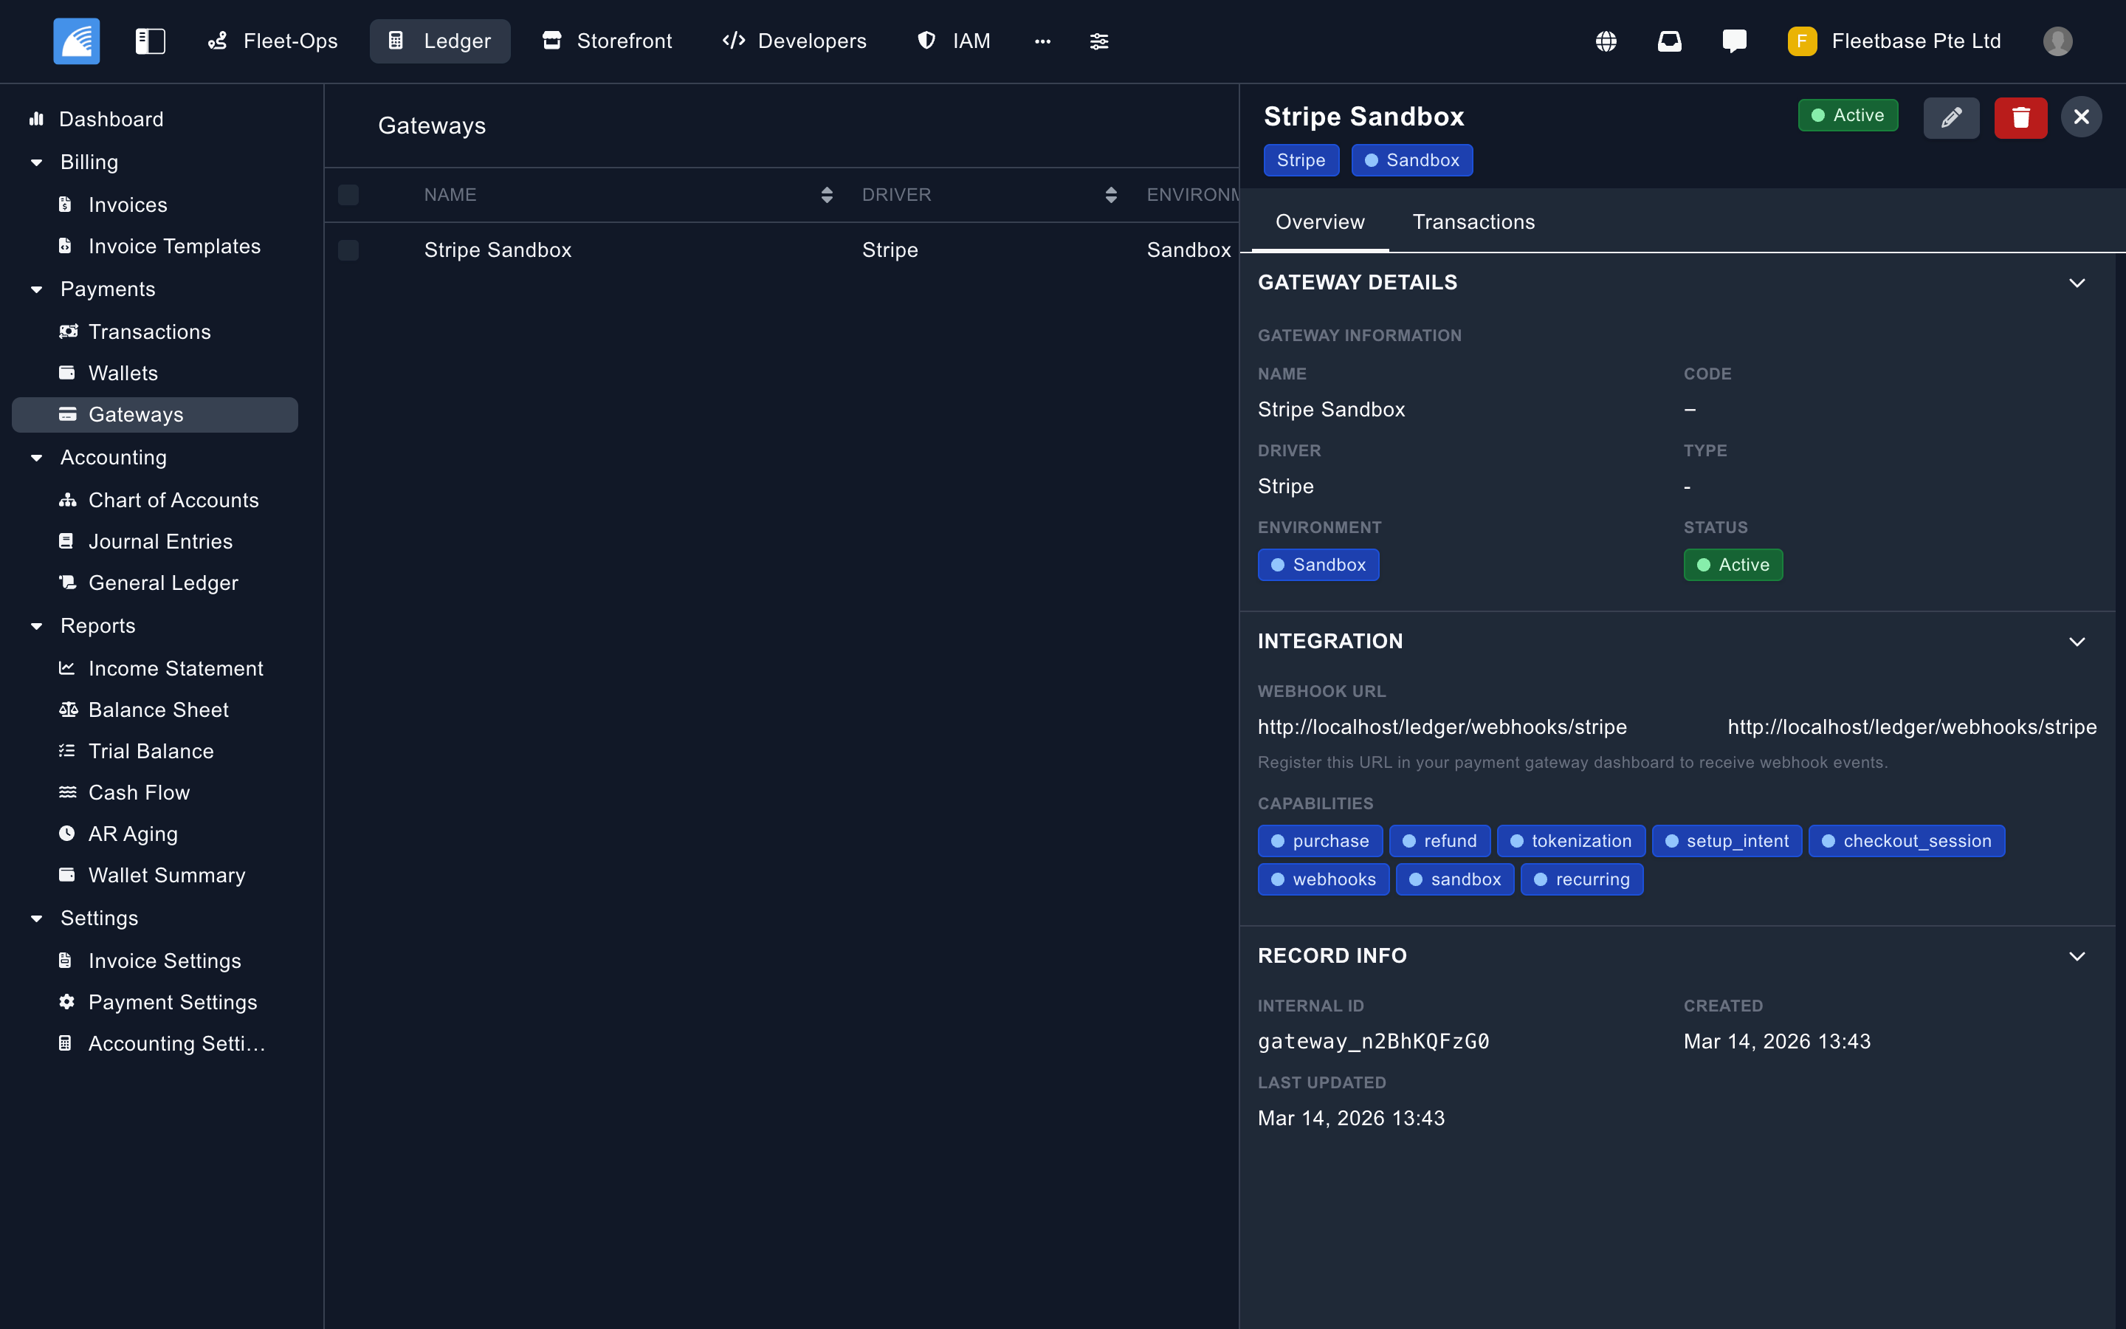Click the General Ledger icon
The height and width of the screenshot is (1329, 2126).
(68, 583)
